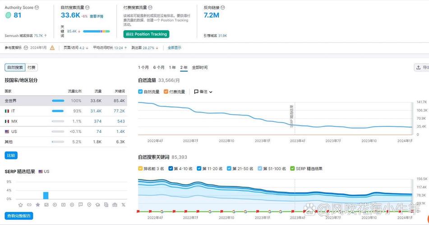Click the export upload arrow icon

coord(418,67)
